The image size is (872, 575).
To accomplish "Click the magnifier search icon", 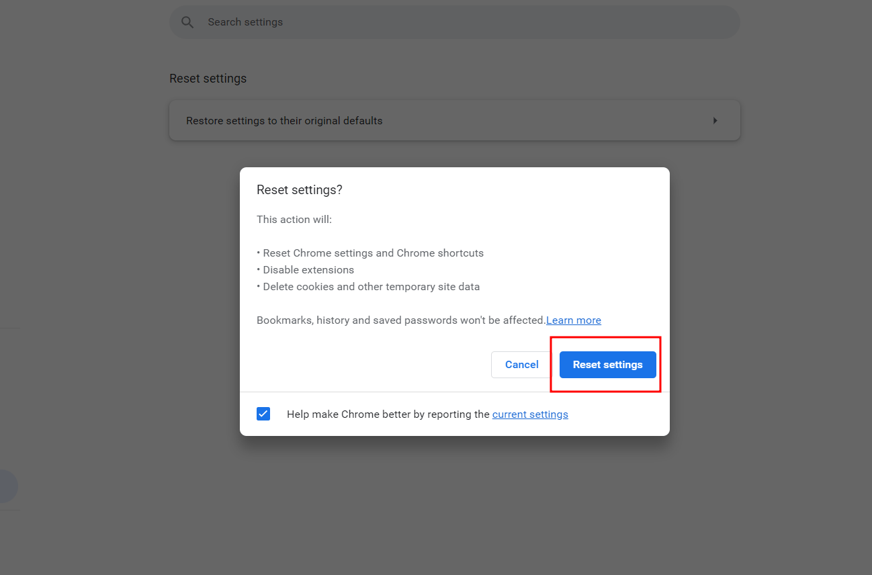I will pyautogui.click(x=187, y=22).
